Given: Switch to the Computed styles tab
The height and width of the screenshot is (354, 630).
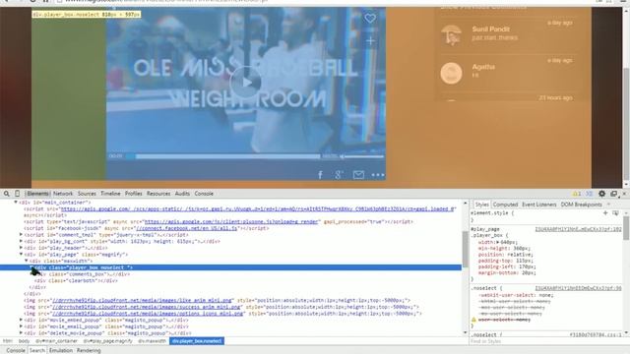Looking at the screenshot, I should [x=505, y=205].
